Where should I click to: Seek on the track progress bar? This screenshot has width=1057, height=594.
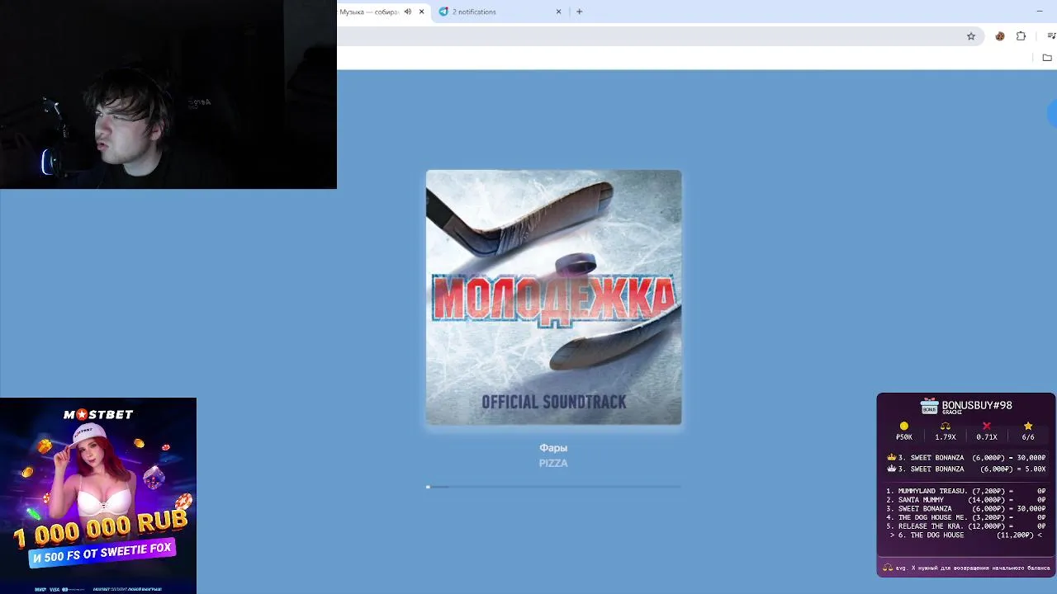coord(553,487)
